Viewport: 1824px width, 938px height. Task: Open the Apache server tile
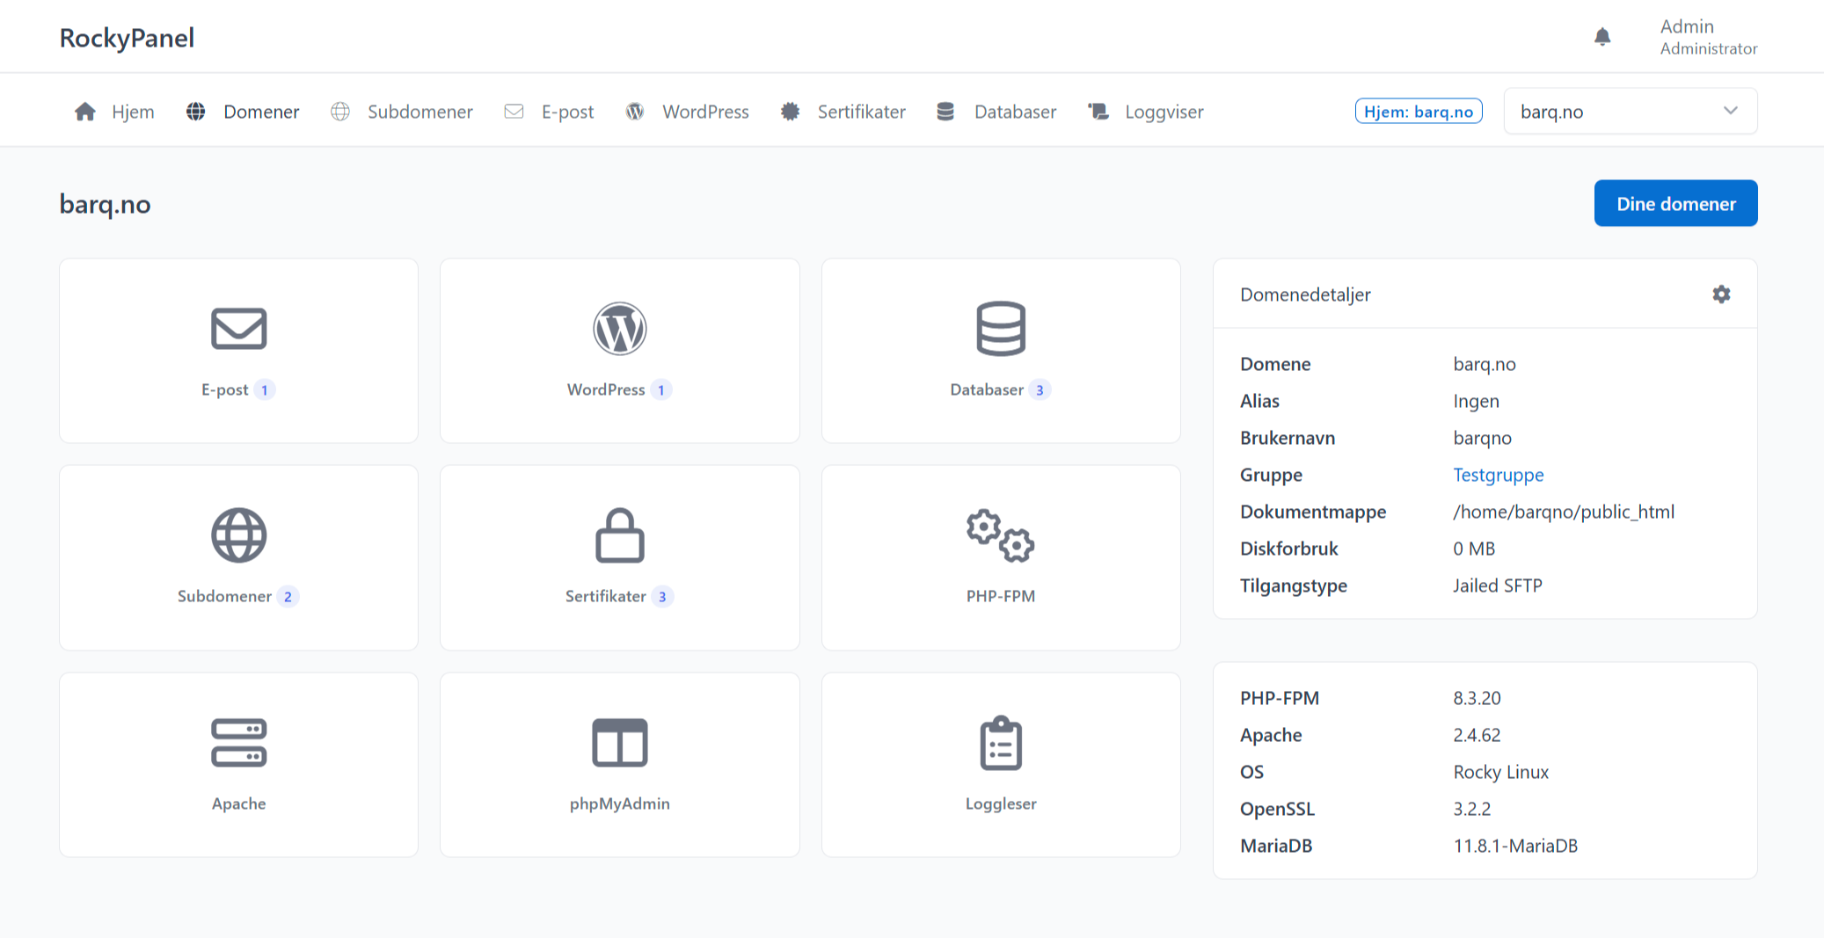(238, 764)
